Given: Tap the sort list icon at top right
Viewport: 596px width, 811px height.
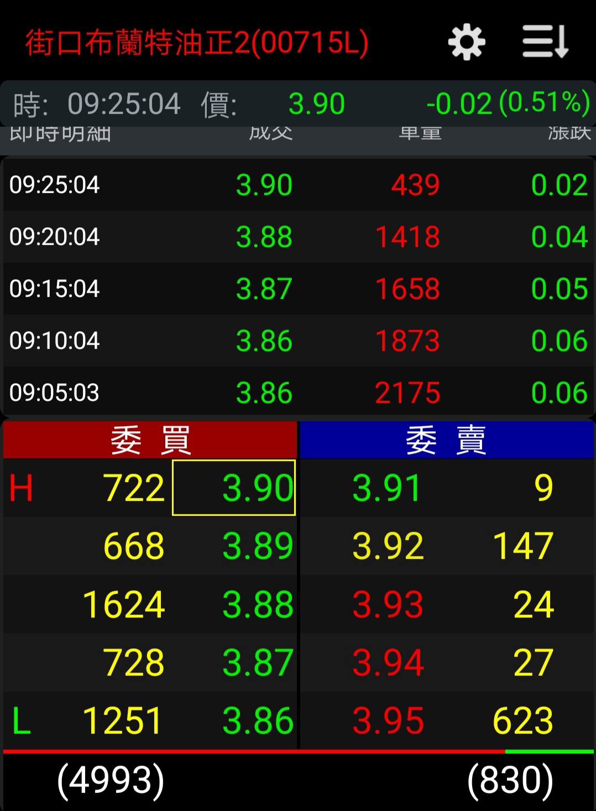Looking at the screenshot, I should (545, 42).
